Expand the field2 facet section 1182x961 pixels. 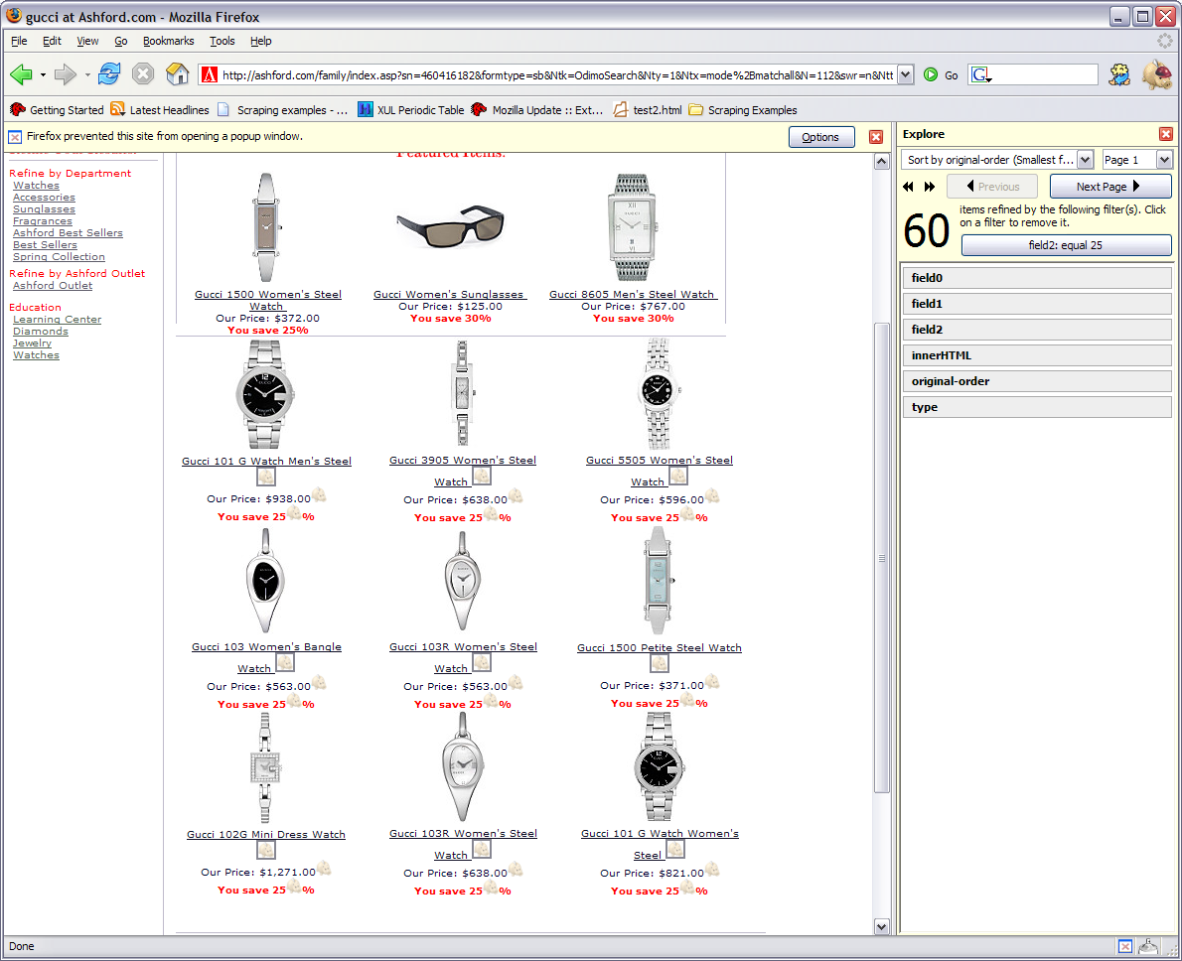(x=1037, y=330)
